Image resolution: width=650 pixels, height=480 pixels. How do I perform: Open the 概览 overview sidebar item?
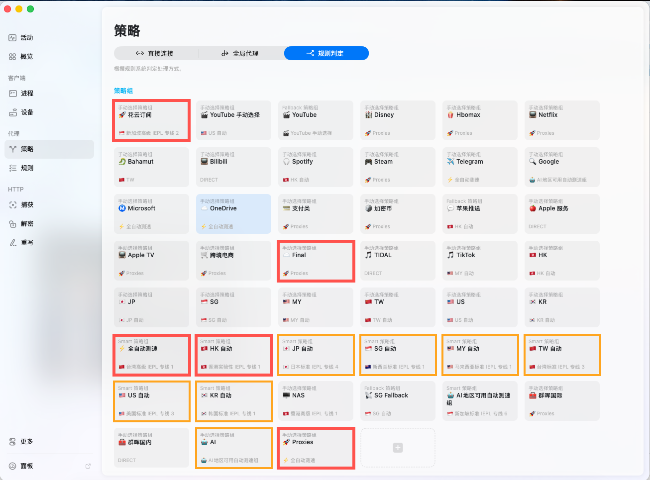[x=49, y=57]
